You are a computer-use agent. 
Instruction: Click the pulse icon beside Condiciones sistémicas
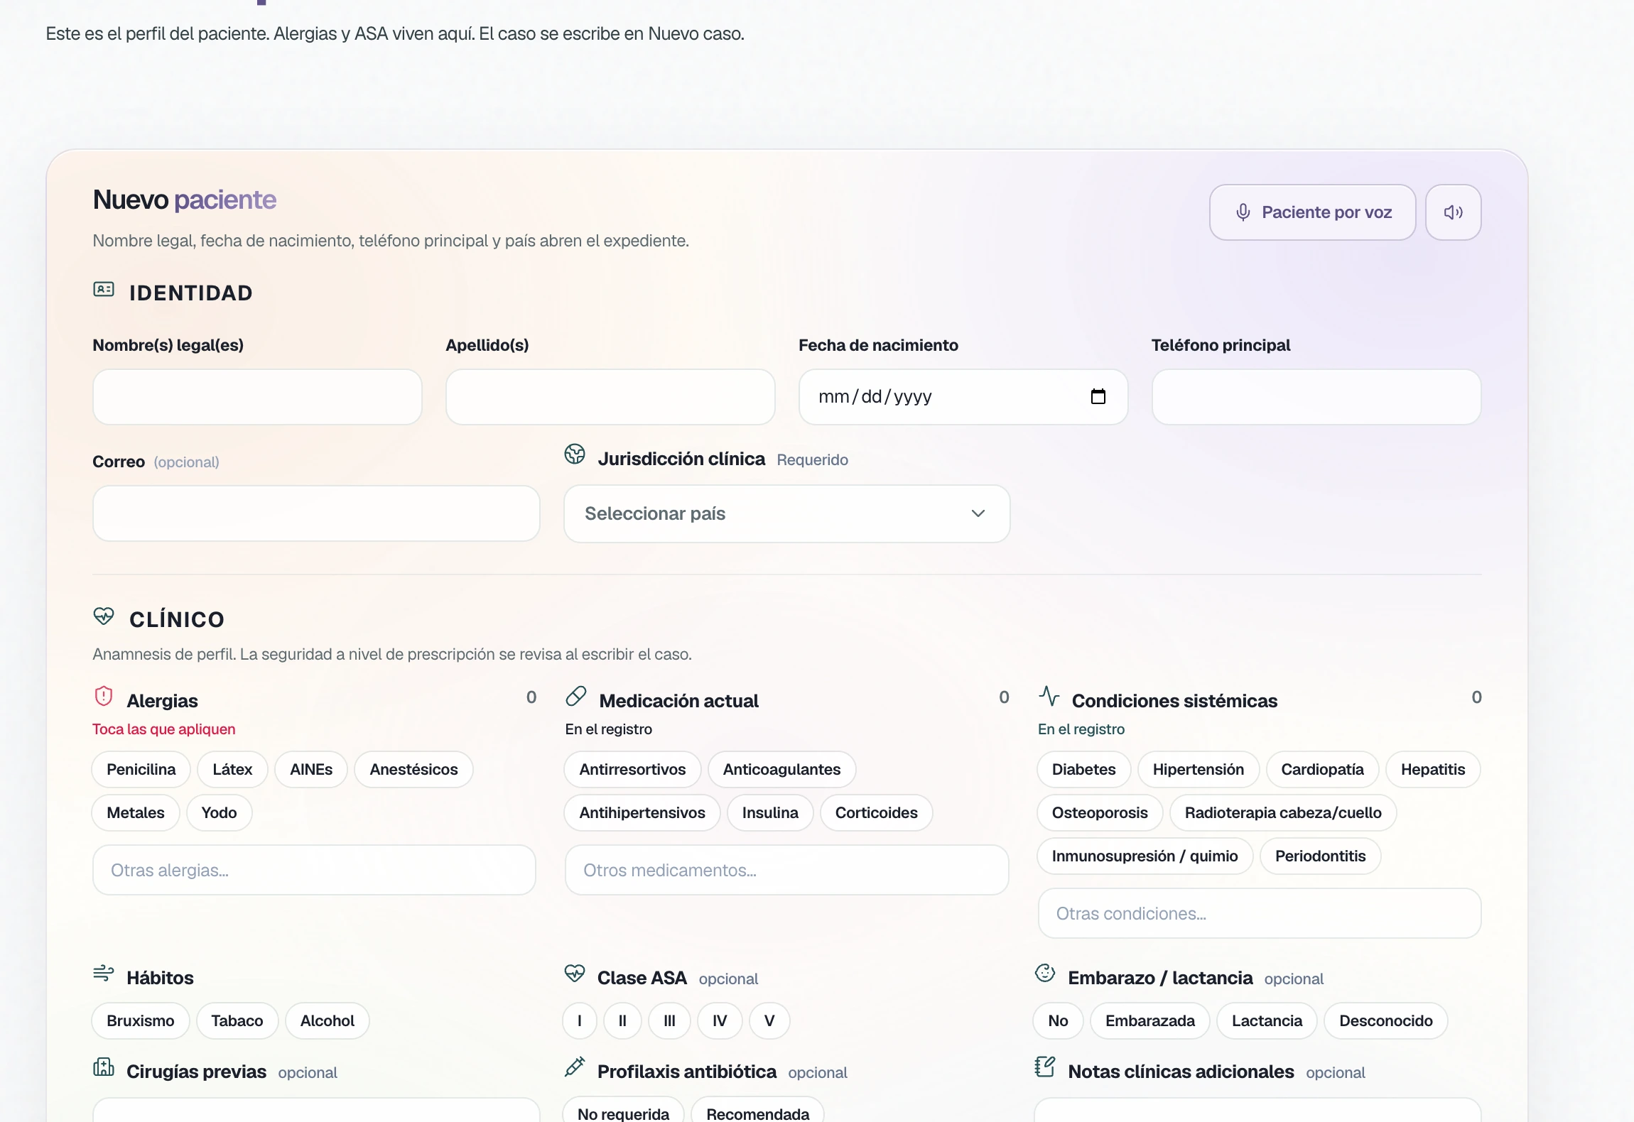[x=1049, y=696]
